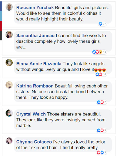Viewport: 117px width, 156px height.
Task: Open the reactions on Einna Annie Razamla's comment
Action: 101,74
